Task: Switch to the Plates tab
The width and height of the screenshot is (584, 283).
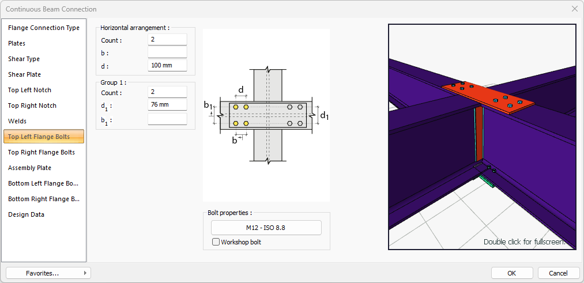Action: coord(17,43)
